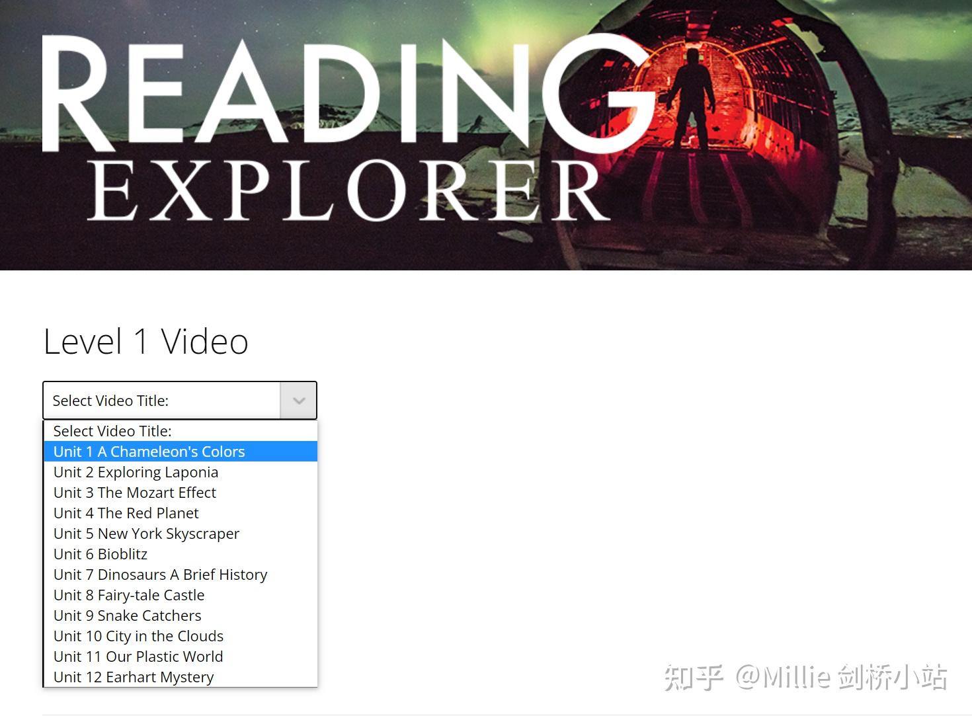Click the highlighted blue list entry
This screenshot has width=972, height=716.
(149, 452)
